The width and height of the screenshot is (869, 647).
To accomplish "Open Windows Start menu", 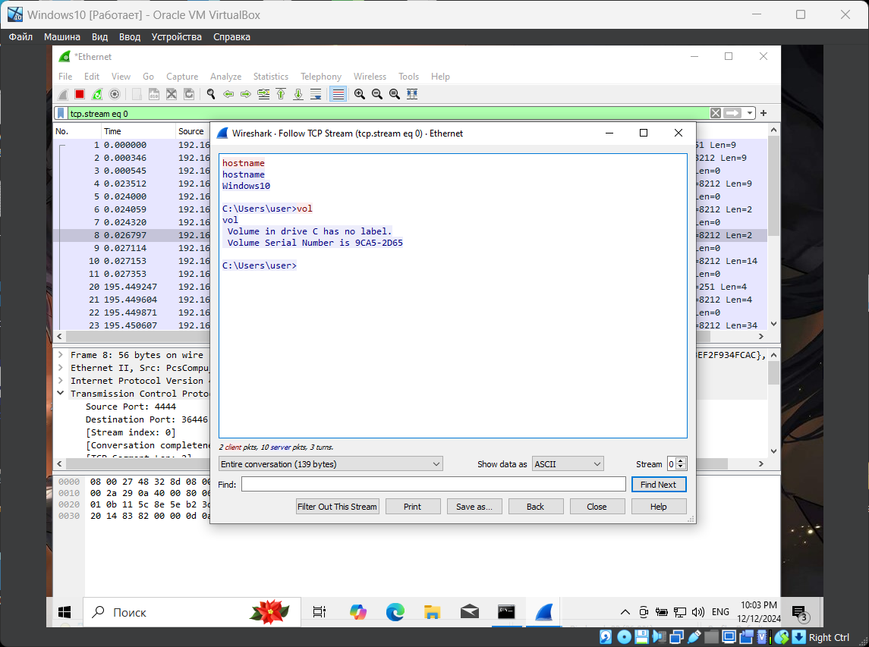I will point(65,612).
